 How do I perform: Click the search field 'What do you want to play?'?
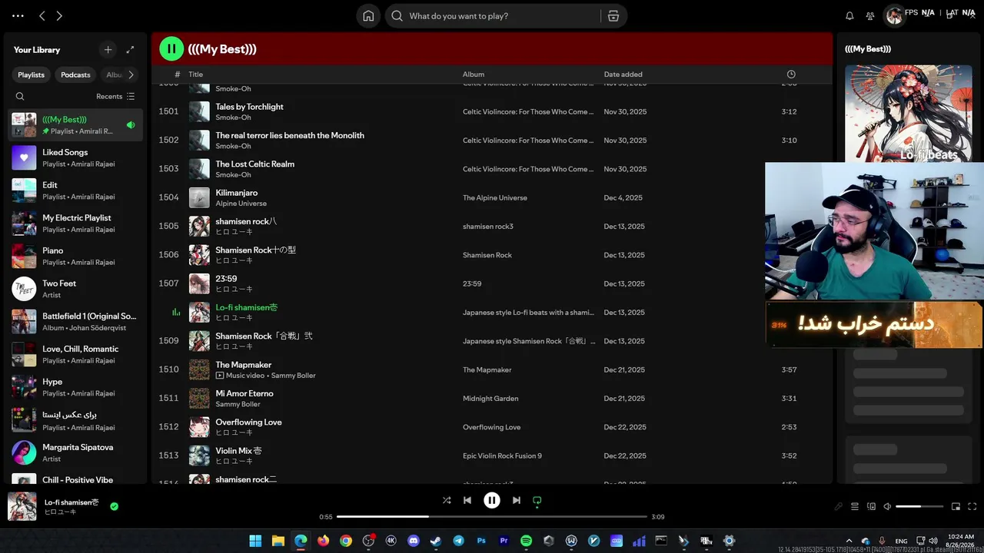493,15
